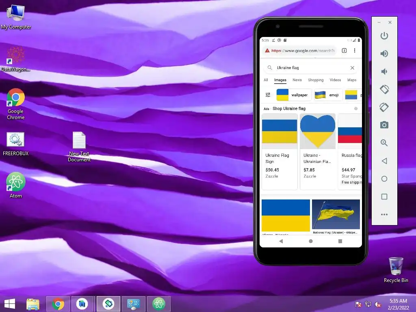416x312 pixels.
Task: Close the emulator toolbar window
Action: [390, 23]
